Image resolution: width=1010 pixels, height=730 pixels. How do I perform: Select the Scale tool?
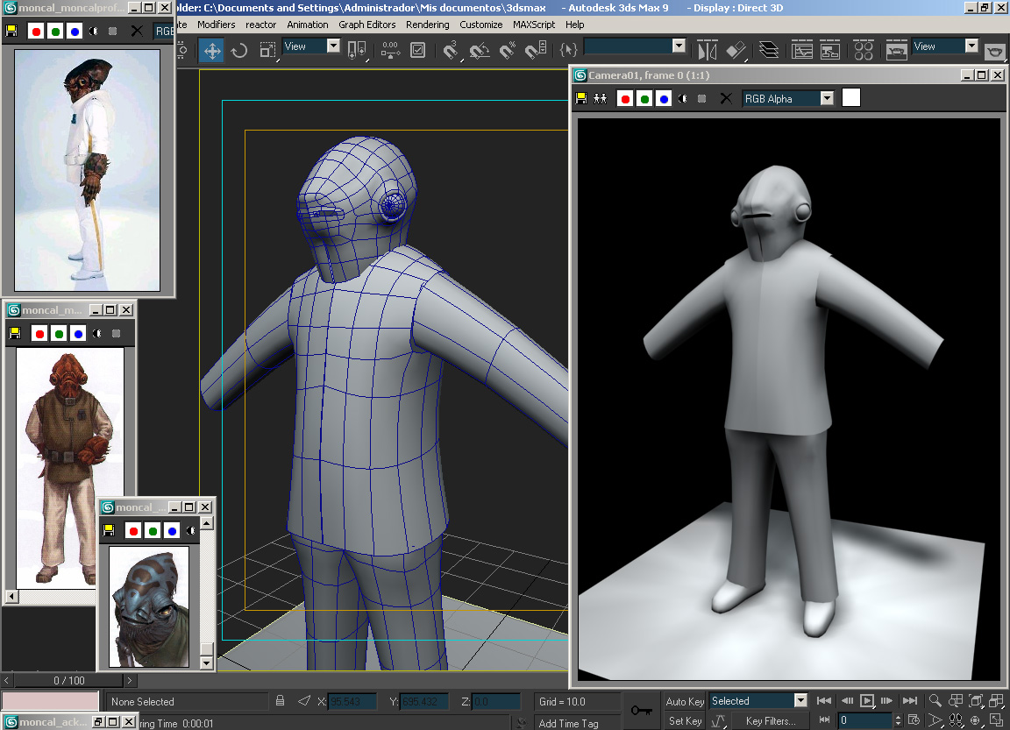tap(267, 50)
